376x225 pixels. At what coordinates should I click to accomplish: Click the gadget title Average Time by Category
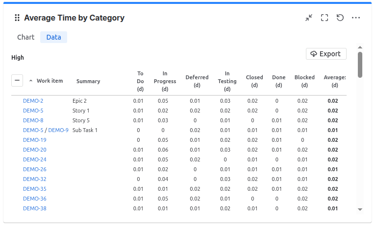[75, 18]
